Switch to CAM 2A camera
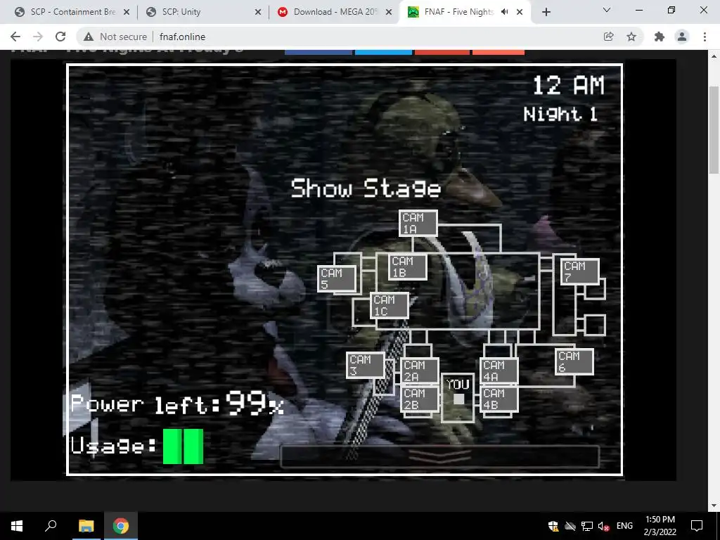Image resolution: width=720 pixels, height=540 pixels. [420, 371]
